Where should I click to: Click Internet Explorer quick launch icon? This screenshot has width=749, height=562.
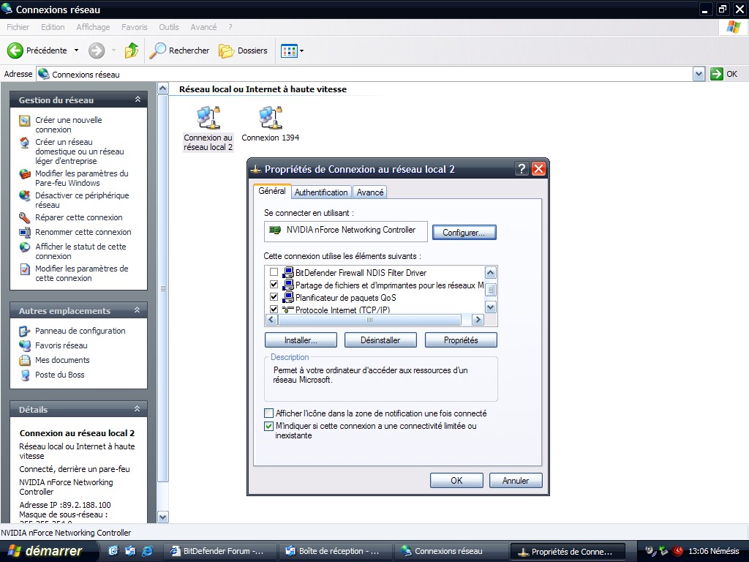click(148, 551)
